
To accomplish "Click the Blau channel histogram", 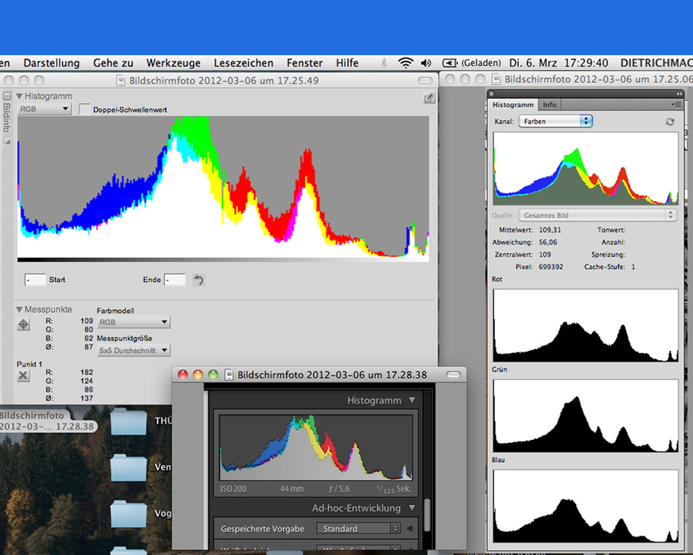I will (585, 506).
